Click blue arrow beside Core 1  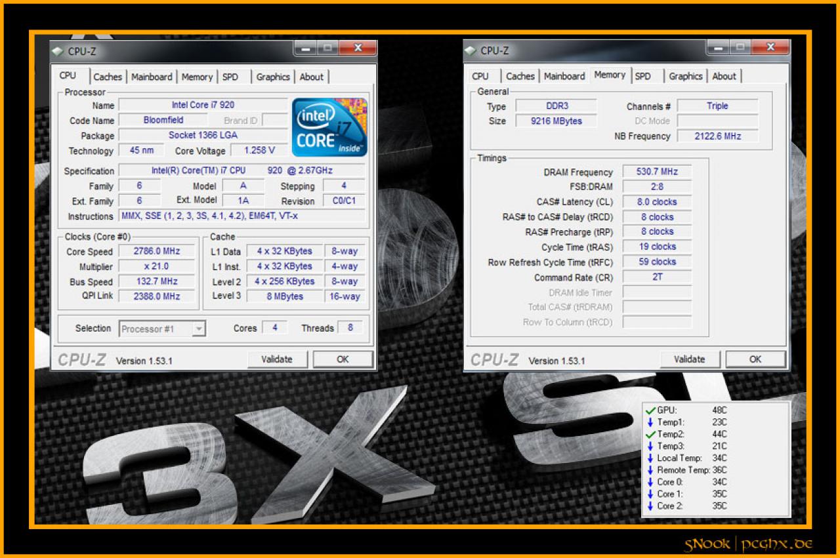click(x=650, y=494)
